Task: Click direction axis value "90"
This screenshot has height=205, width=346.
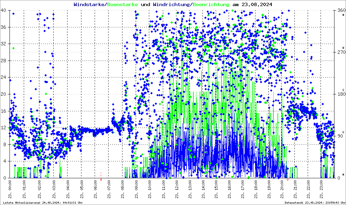Action: (x=340, y=136)
